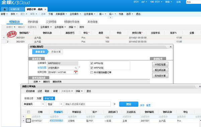Image resolution: width=201 pixels, height=127 pixels.
Task: Collapse the header area with the chevron
Action: pyautogui.click(x=111, y=17)
